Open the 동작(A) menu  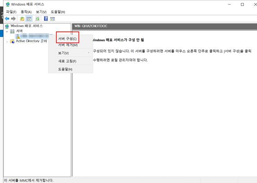pyautogui.click(x=26, y=12)
